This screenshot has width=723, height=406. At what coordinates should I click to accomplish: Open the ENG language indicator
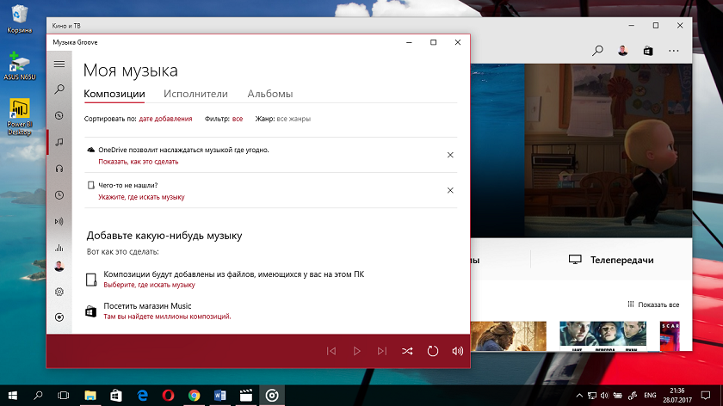[650, 396]
